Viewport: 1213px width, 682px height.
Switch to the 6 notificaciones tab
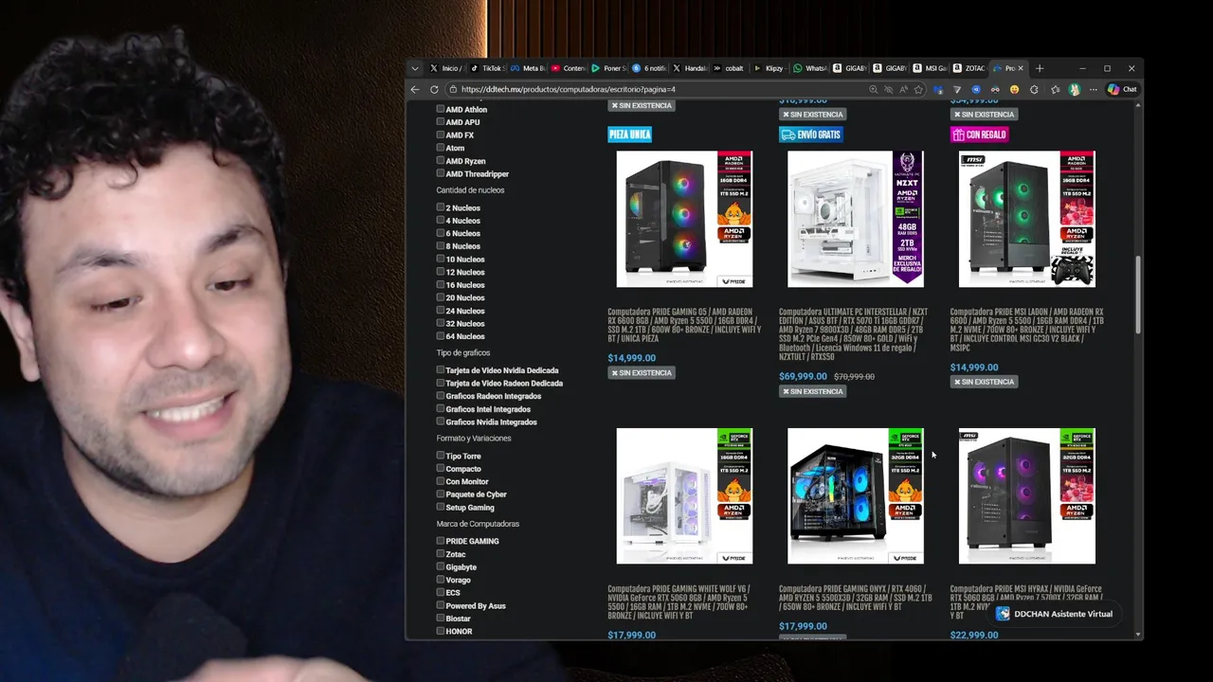(649, 68)
